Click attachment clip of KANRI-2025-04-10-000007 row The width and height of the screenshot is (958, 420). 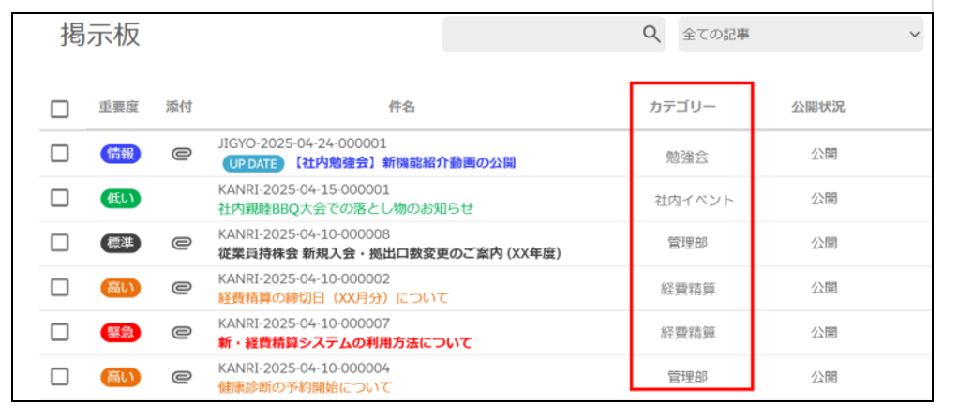[x=181, y=333]
